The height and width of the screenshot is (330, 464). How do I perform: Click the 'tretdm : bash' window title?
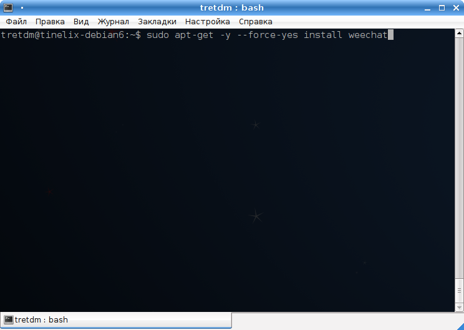click(231, 7)
